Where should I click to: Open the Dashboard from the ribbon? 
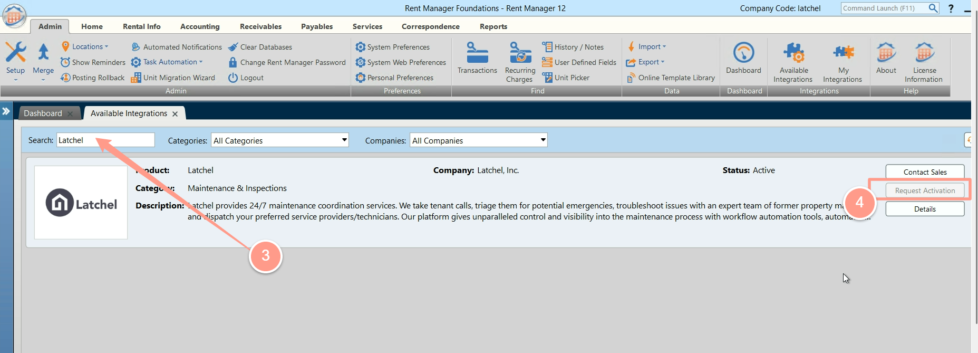click(743, 59)
